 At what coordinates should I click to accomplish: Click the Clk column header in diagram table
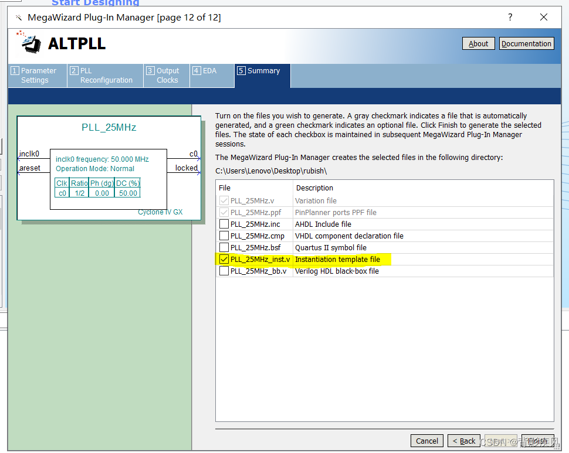point(62,183)
